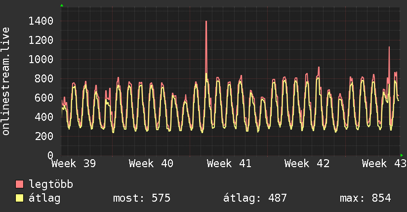Click the 1000 y-axis label

click(41, 59)
